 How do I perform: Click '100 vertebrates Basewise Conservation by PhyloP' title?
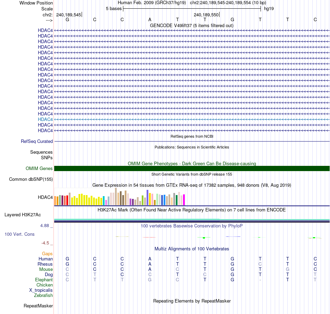(192, 226)
